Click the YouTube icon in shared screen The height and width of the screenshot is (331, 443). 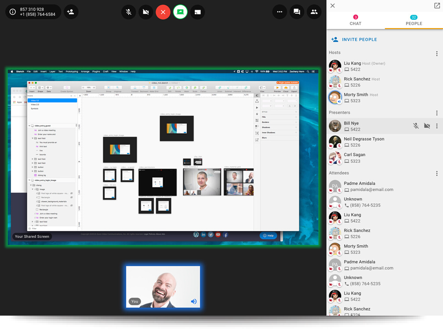[218, 235]
